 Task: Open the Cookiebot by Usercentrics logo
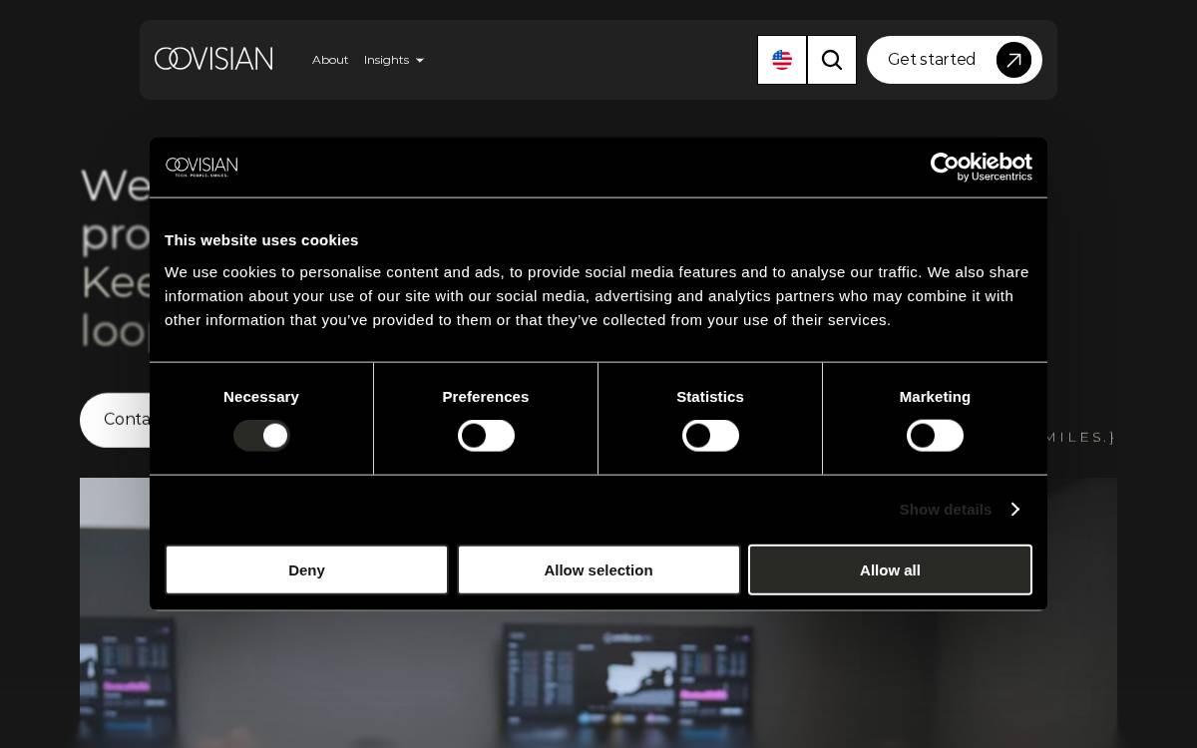coord(982,167)
